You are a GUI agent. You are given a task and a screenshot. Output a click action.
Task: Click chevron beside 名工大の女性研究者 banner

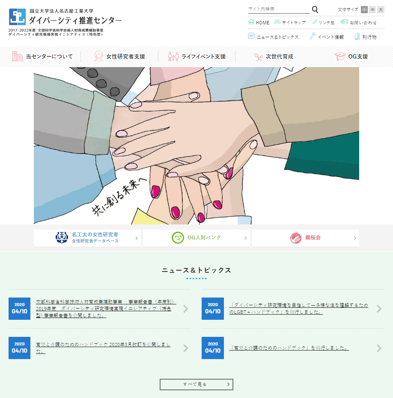pyautogui.click(x=137, y=238)
